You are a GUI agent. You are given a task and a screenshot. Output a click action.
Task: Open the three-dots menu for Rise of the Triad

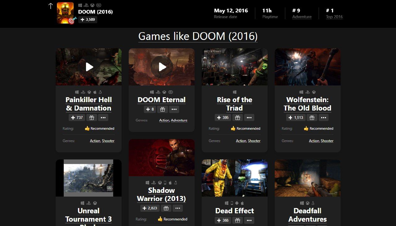249,118
